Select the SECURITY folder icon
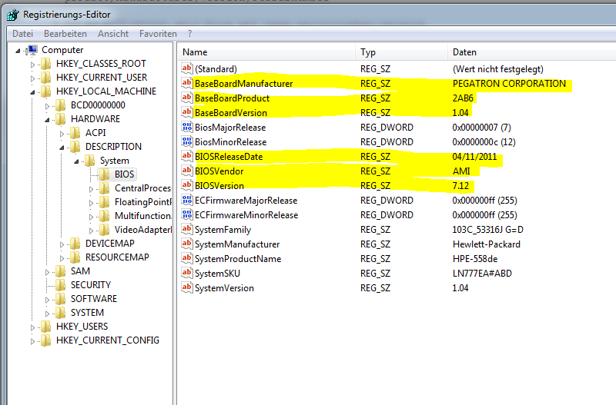 (61, 284)
